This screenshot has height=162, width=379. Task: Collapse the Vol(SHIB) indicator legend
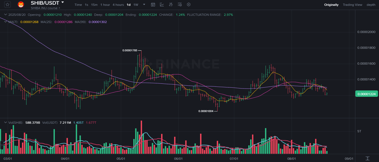5,122
